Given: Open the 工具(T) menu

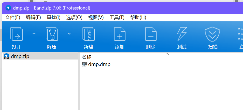Looking at the screenshot, I should [x=117, y=18].
